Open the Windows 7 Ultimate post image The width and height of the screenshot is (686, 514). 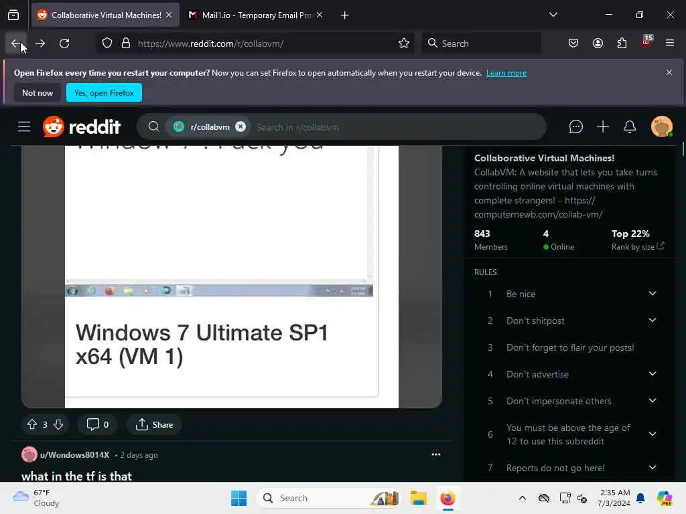[x=232, y=277]
